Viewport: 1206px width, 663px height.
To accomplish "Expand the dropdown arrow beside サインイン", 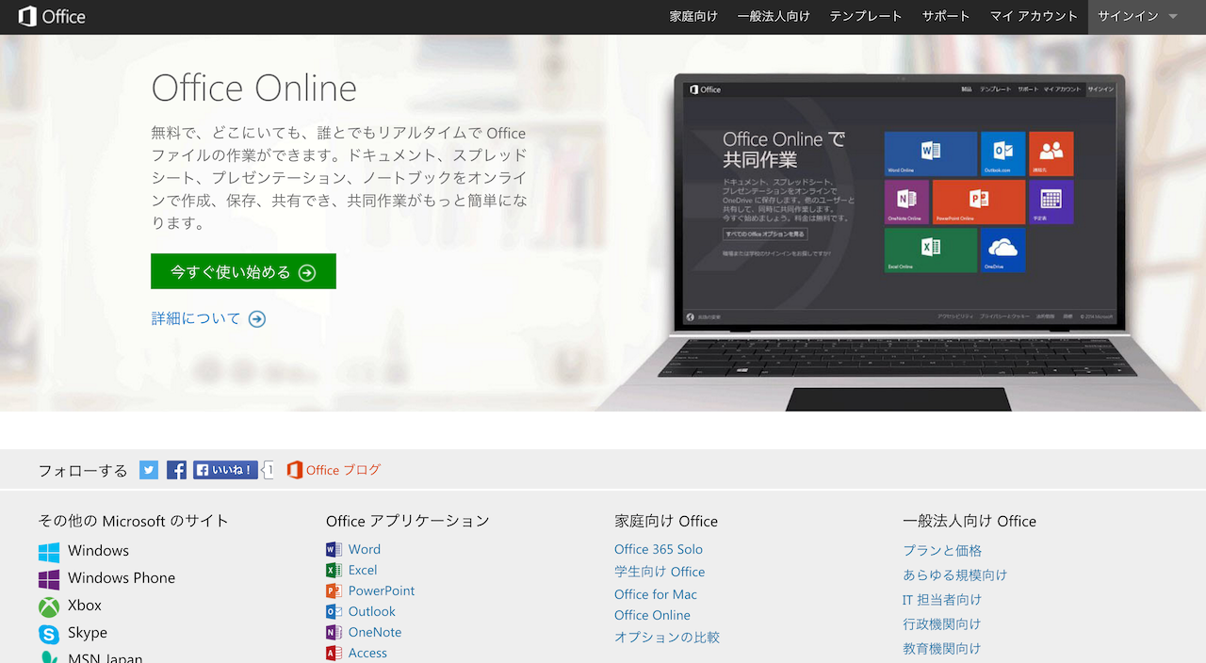I will 1173,17.
